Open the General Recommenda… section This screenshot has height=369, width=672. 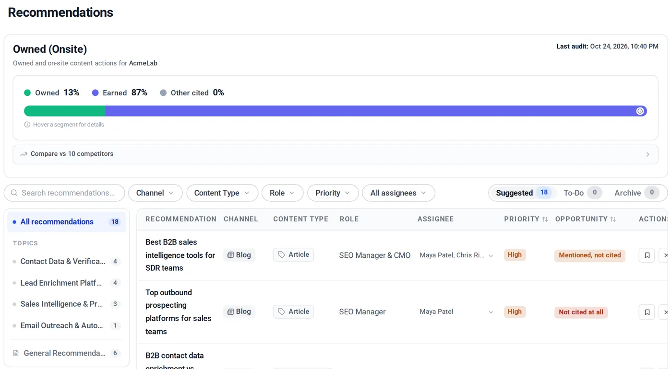click(x=67, y=353)
